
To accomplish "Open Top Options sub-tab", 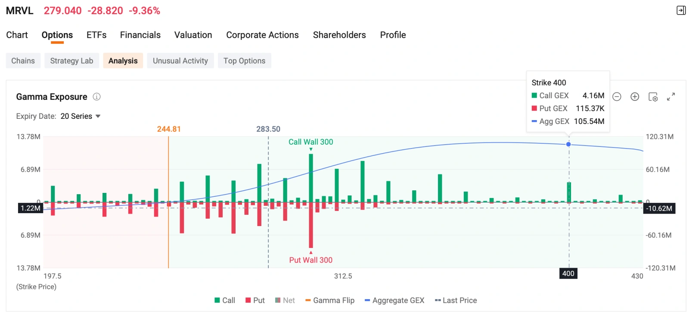I will click(x=244, y=61).
